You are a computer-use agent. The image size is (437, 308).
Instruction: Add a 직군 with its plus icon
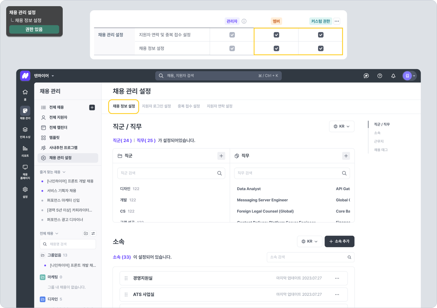point(221,156)
